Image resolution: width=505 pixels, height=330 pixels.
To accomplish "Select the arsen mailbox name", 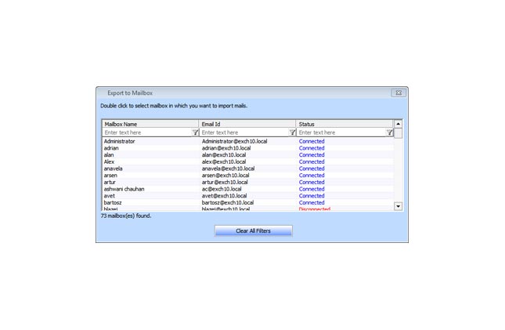I will tap(110, 175).
